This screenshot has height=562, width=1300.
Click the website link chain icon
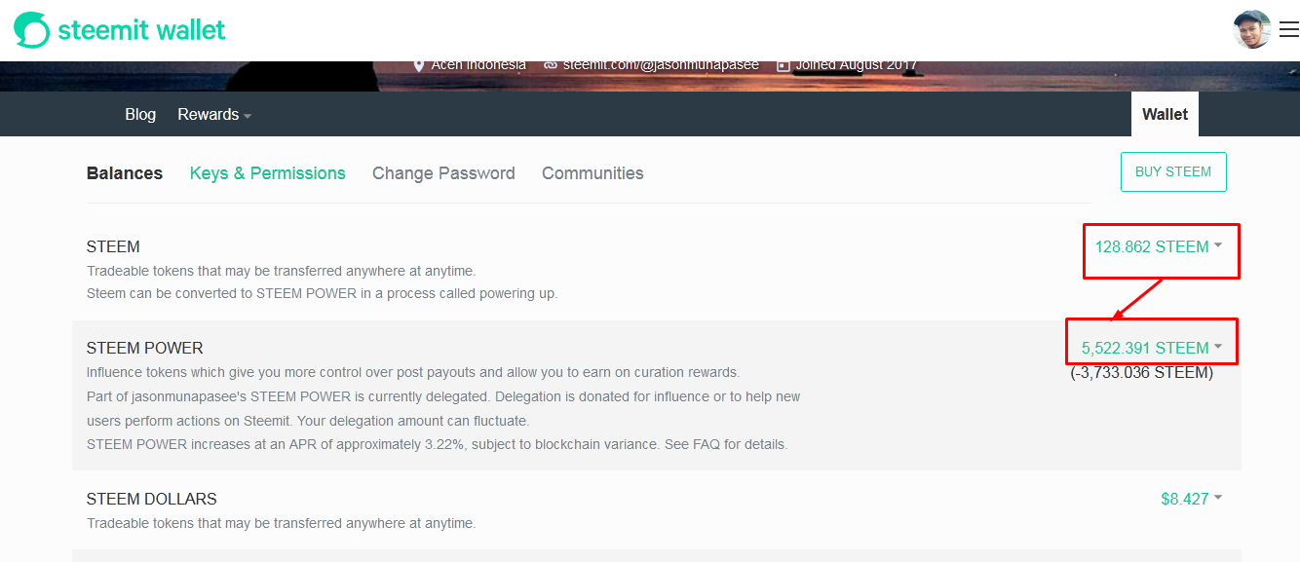551,65
